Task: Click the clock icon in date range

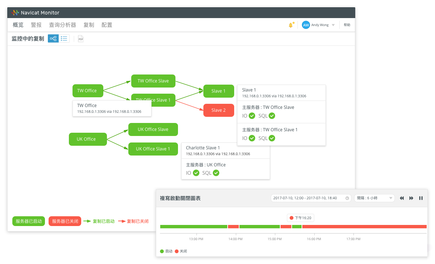Action: pos(347,198)
